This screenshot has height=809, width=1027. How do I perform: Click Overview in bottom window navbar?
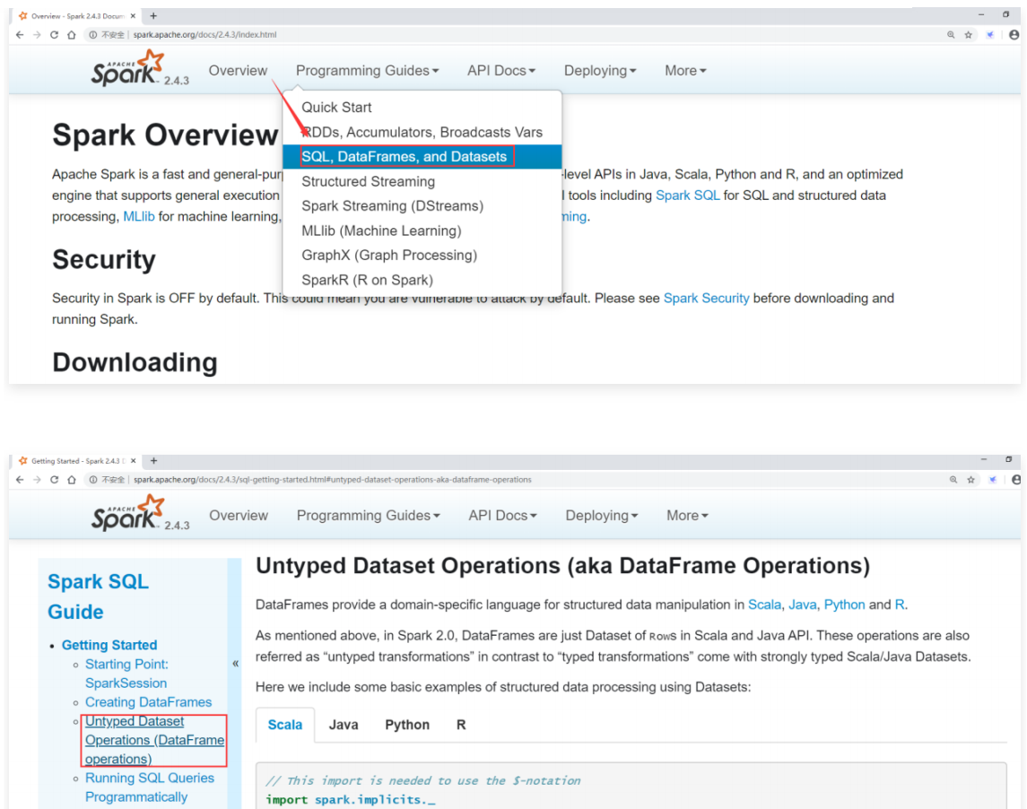click(239, 516)
